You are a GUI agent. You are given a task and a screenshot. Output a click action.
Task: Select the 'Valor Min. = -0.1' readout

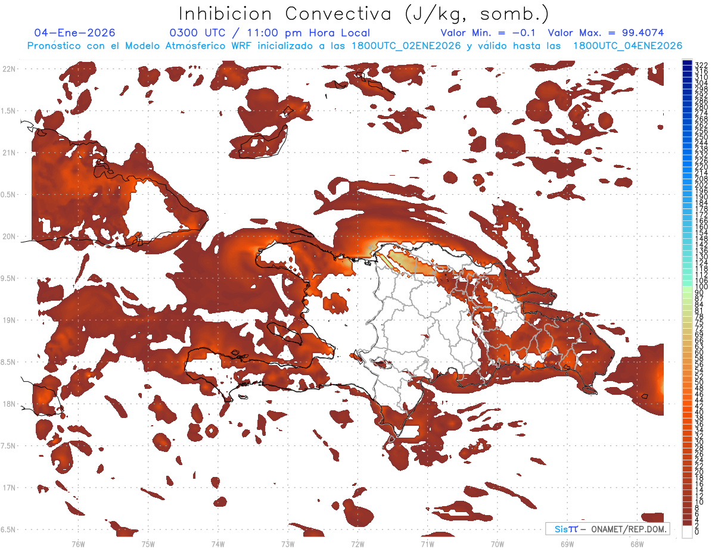[488, 33]
